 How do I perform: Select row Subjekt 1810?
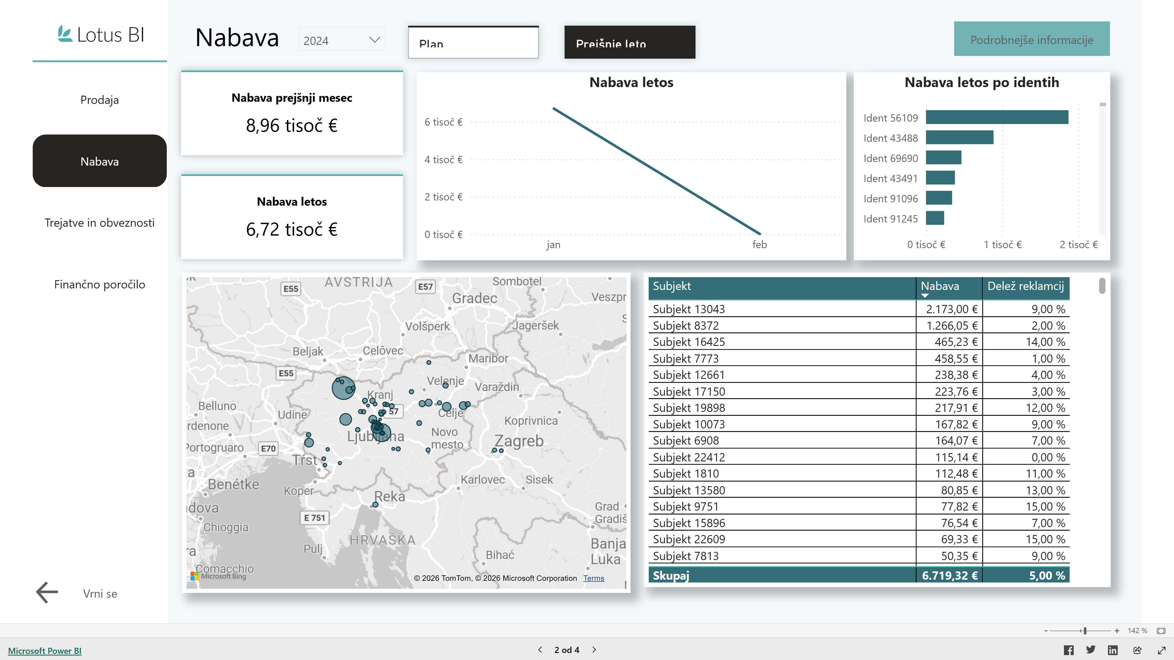click(858, 474)
